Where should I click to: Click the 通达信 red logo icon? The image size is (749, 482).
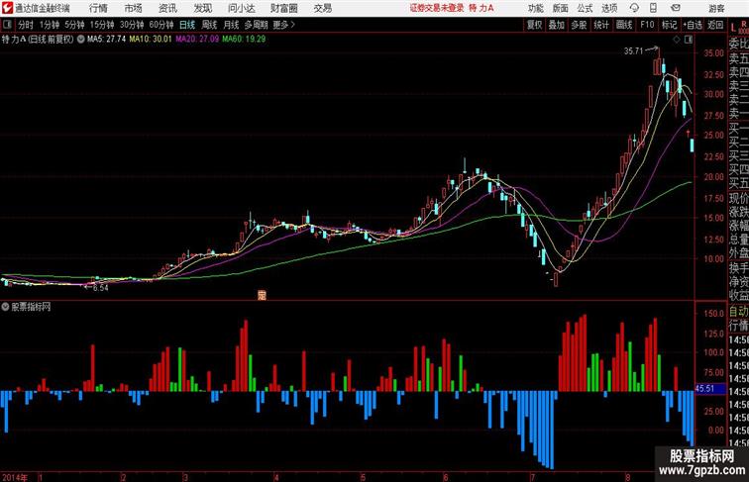click(x=7, y=8)
